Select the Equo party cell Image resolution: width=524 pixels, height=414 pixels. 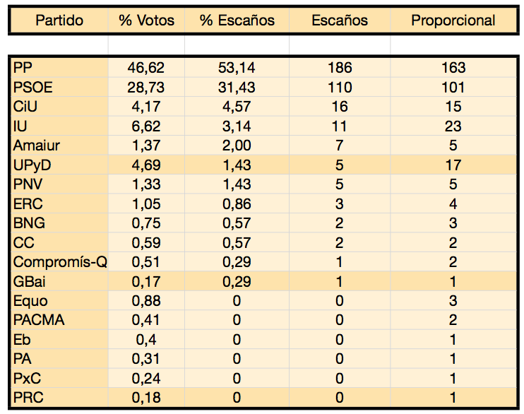pos(59,301)
